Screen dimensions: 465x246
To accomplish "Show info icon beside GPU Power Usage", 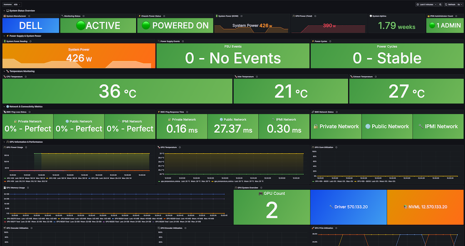I will 26,147.
